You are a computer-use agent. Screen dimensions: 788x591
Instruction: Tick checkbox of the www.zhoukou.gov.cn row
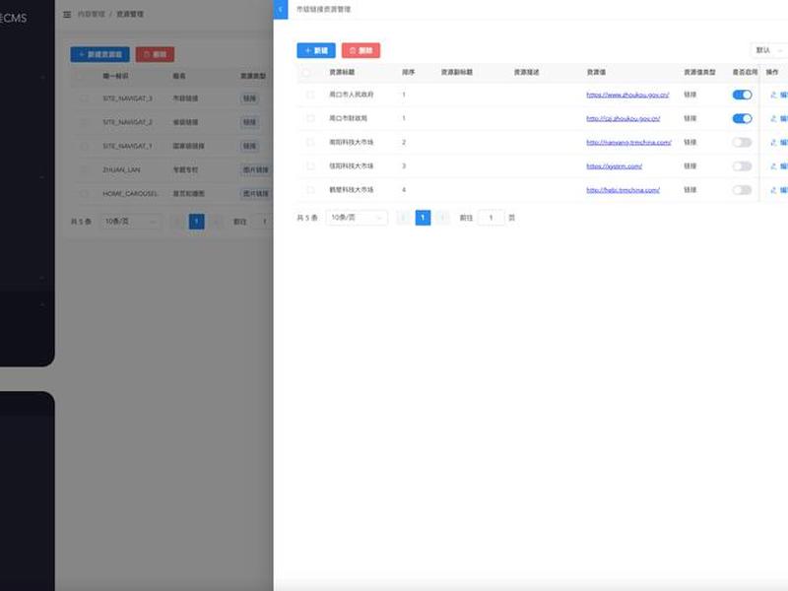(x=310, y=95)
